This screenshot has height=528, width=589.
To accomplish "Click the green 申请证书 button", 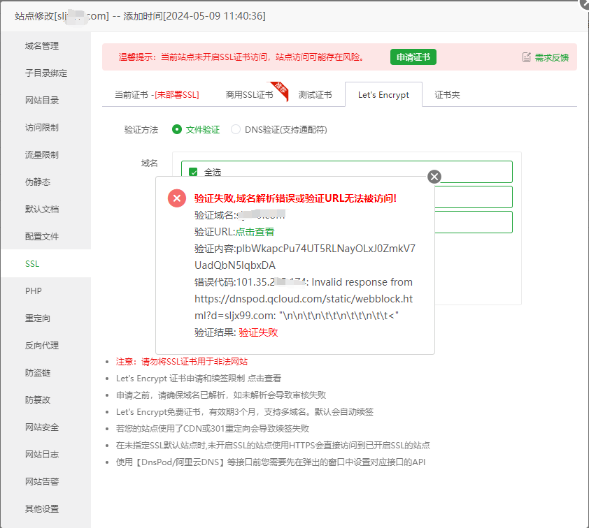I will click(x=413, y=57).
